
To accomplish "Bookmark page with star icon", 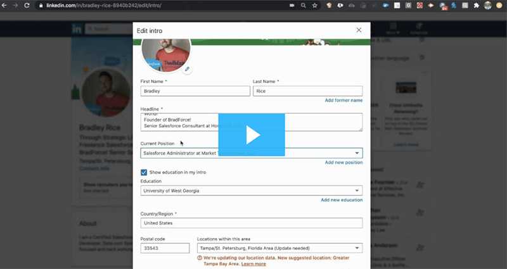I will pos(315,5).
